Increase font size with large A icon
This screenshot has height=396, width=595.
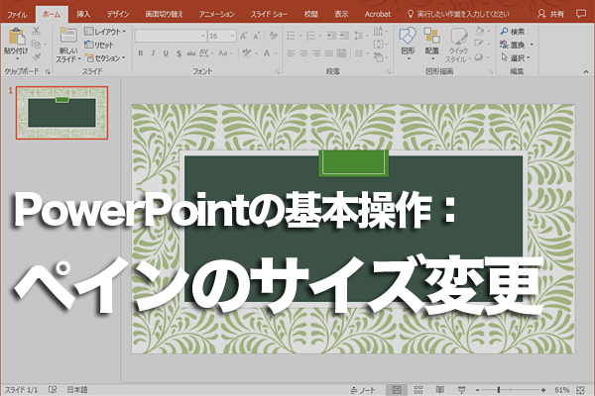244,36
